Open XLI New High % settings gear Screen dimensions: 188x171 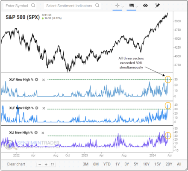coord(36,133)
